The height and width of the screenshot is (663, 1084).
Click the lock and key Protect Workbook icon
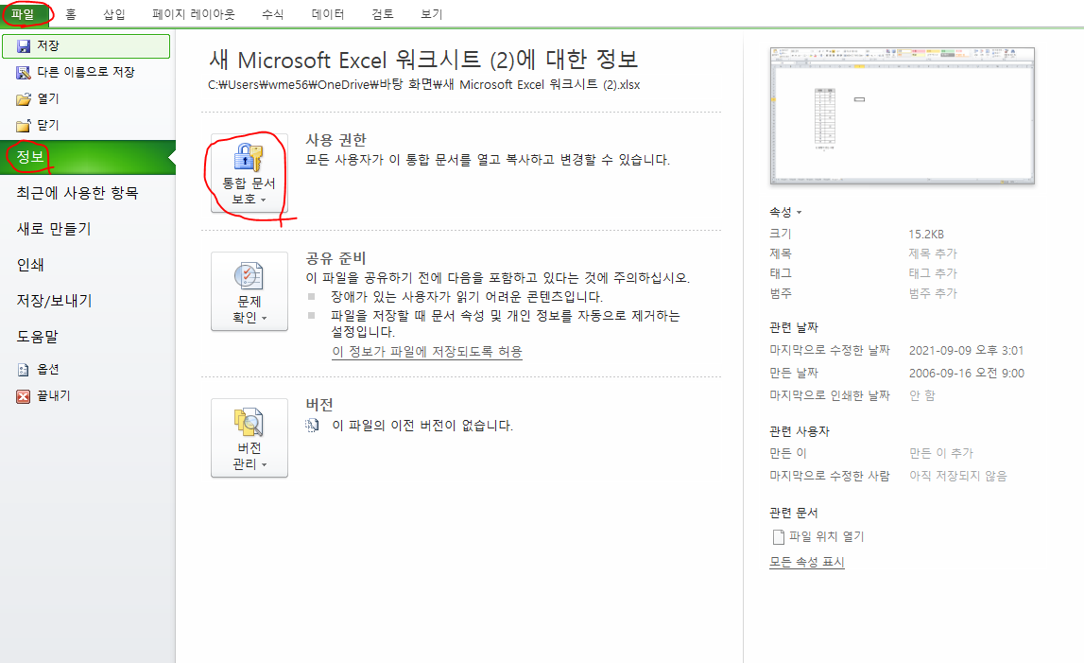tap(249, 158)
